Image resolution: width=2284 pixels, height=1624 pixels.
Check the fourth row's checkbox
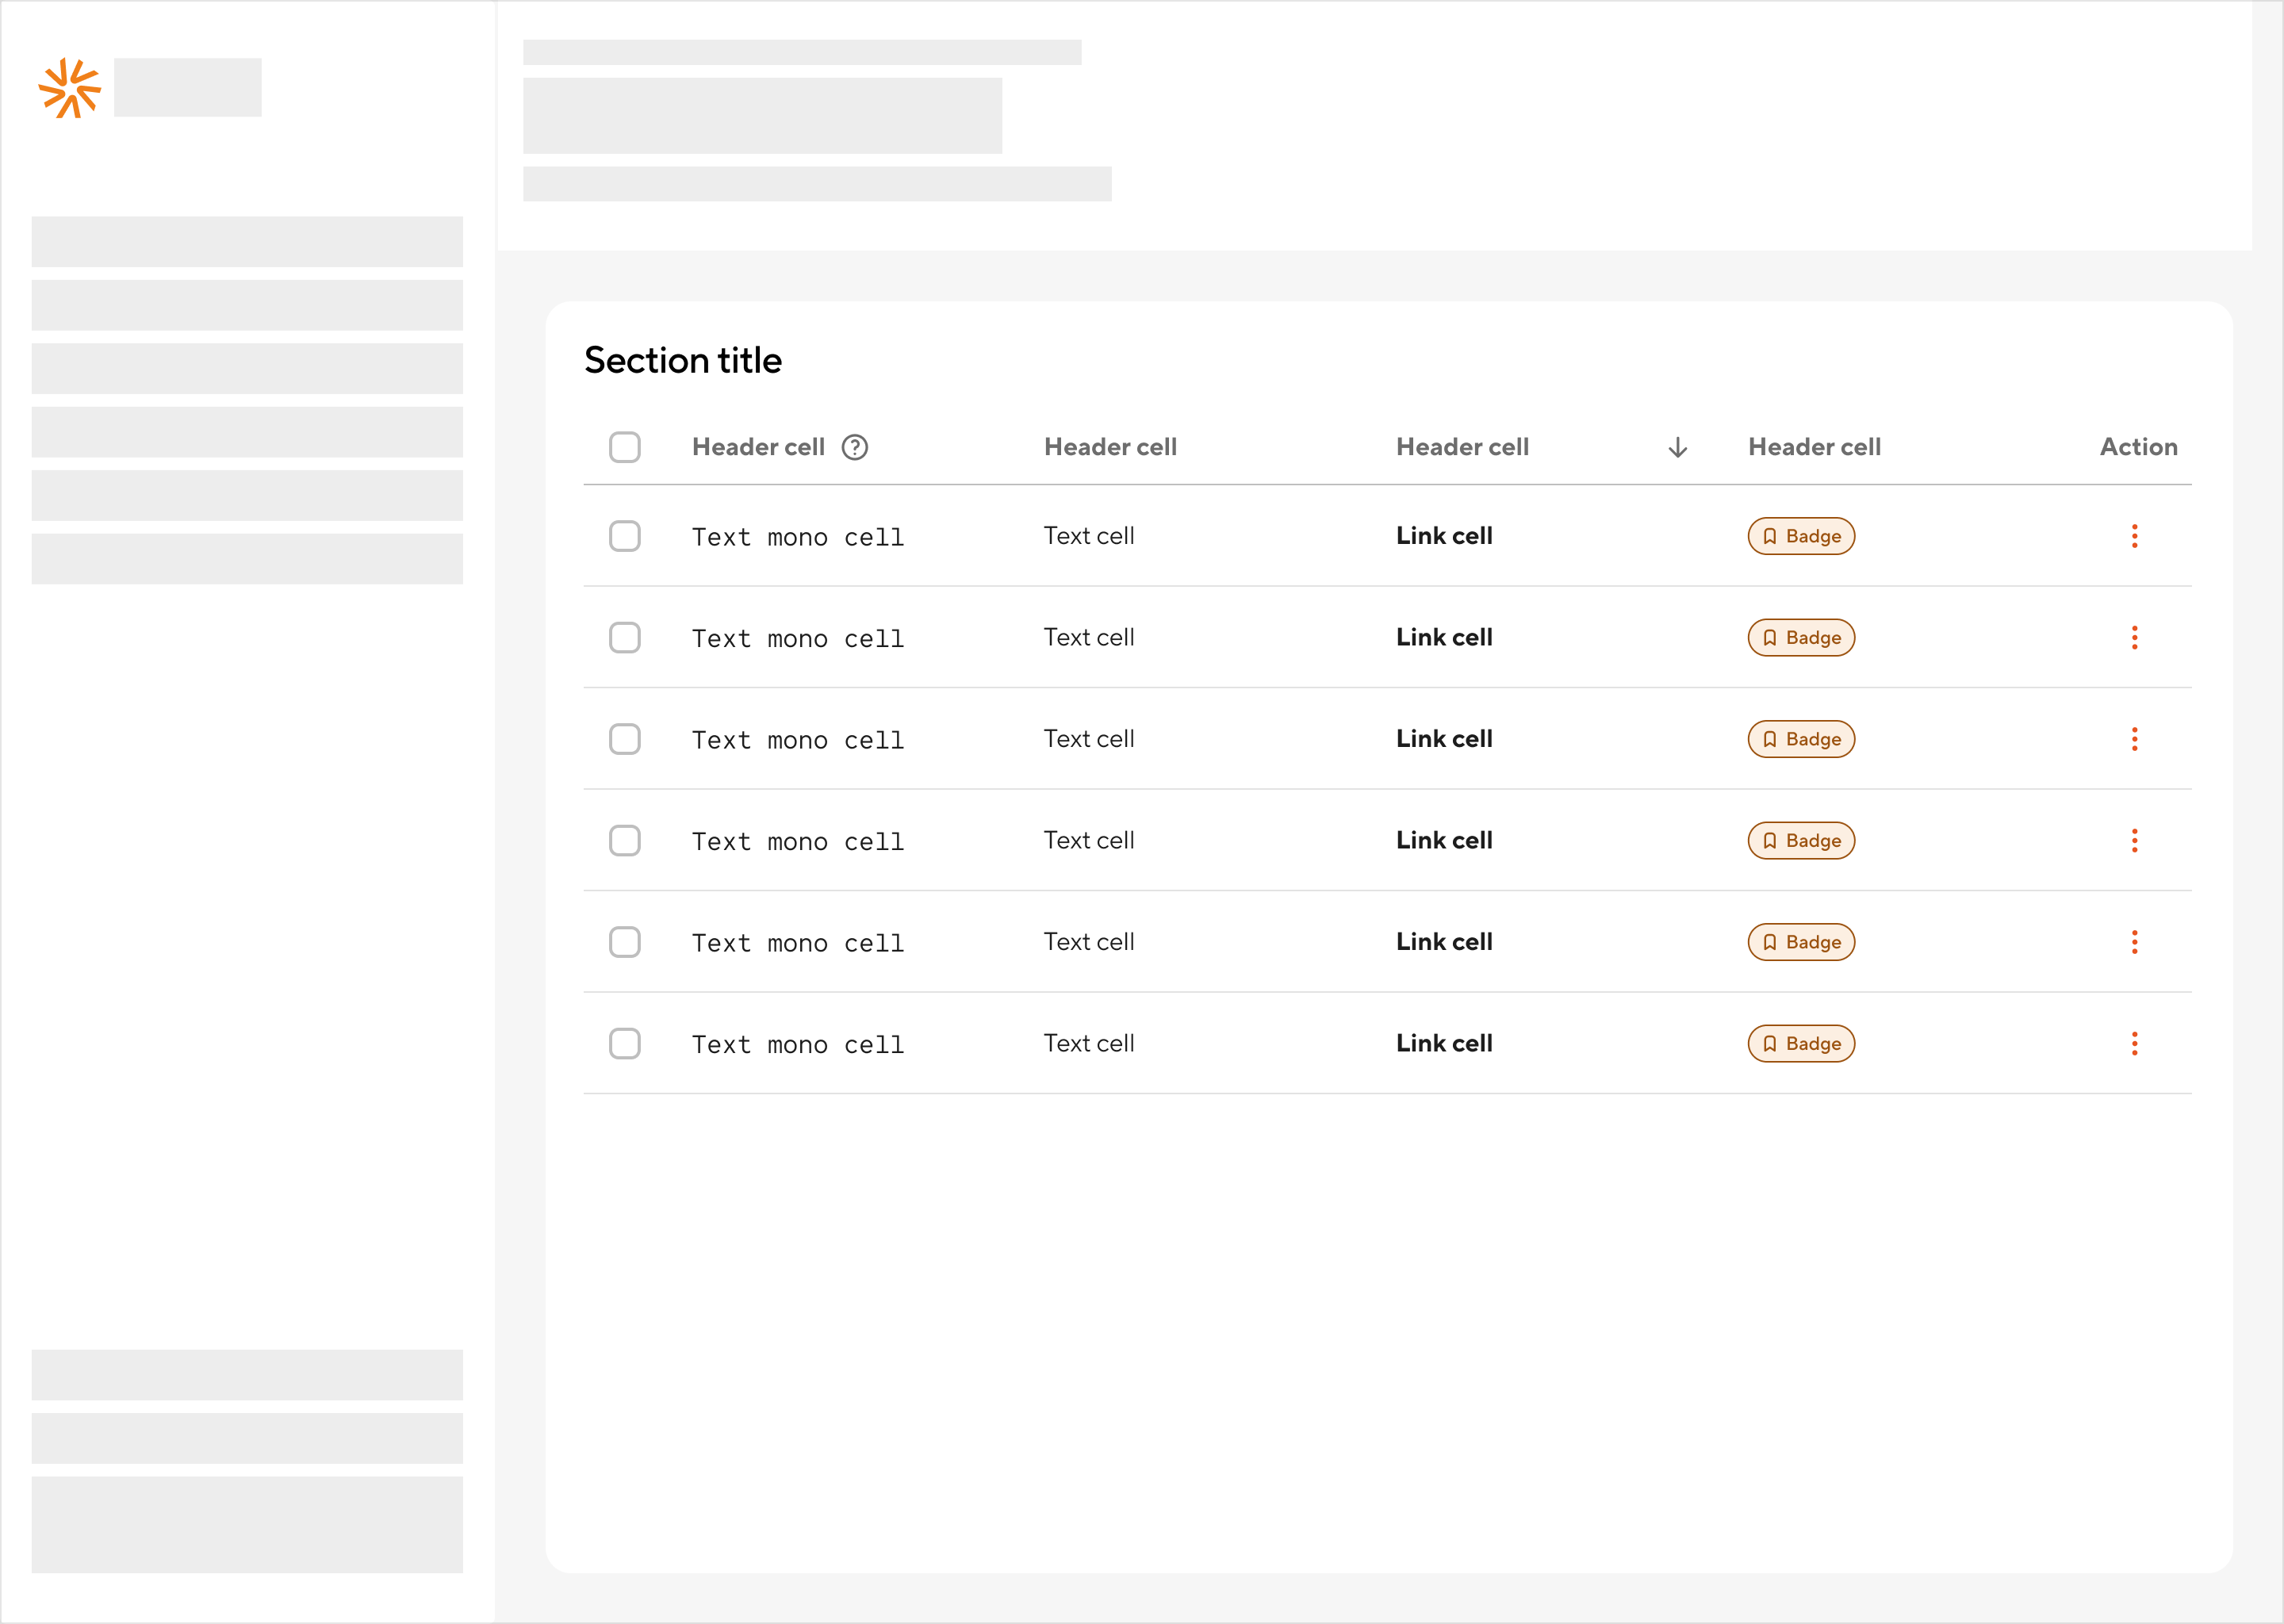point(625,841)
